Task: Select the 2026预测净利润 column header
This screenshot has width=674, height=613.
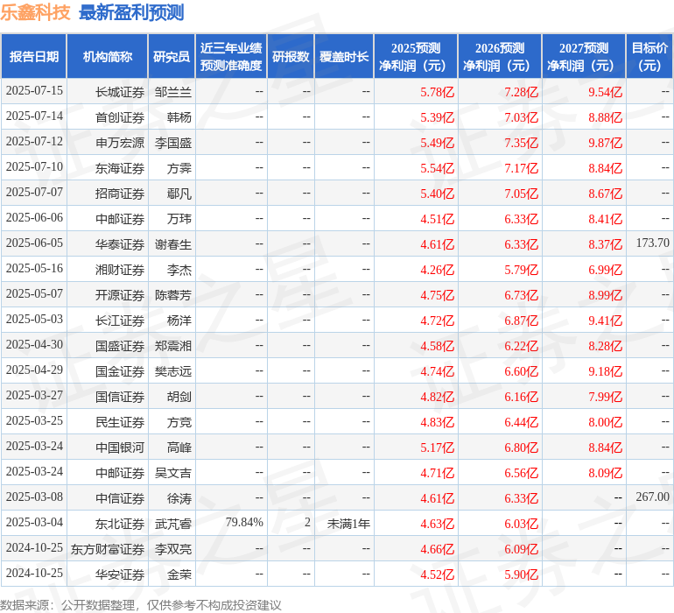Action: coord(500,56)
